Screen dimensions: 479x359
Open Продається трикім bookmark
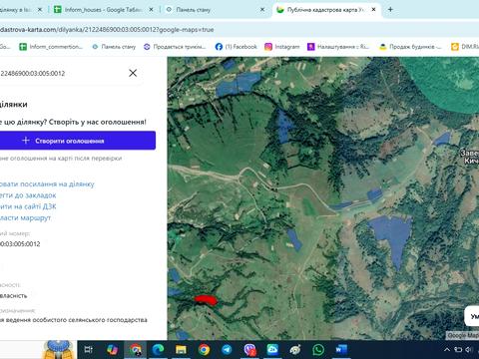tap(175, 47)
